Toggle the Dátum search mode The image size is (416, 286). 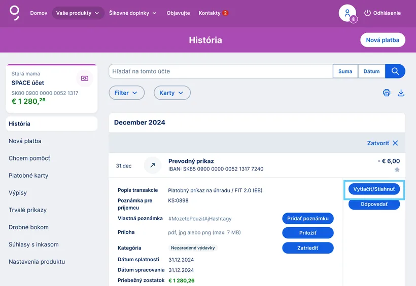pos(371,71)
